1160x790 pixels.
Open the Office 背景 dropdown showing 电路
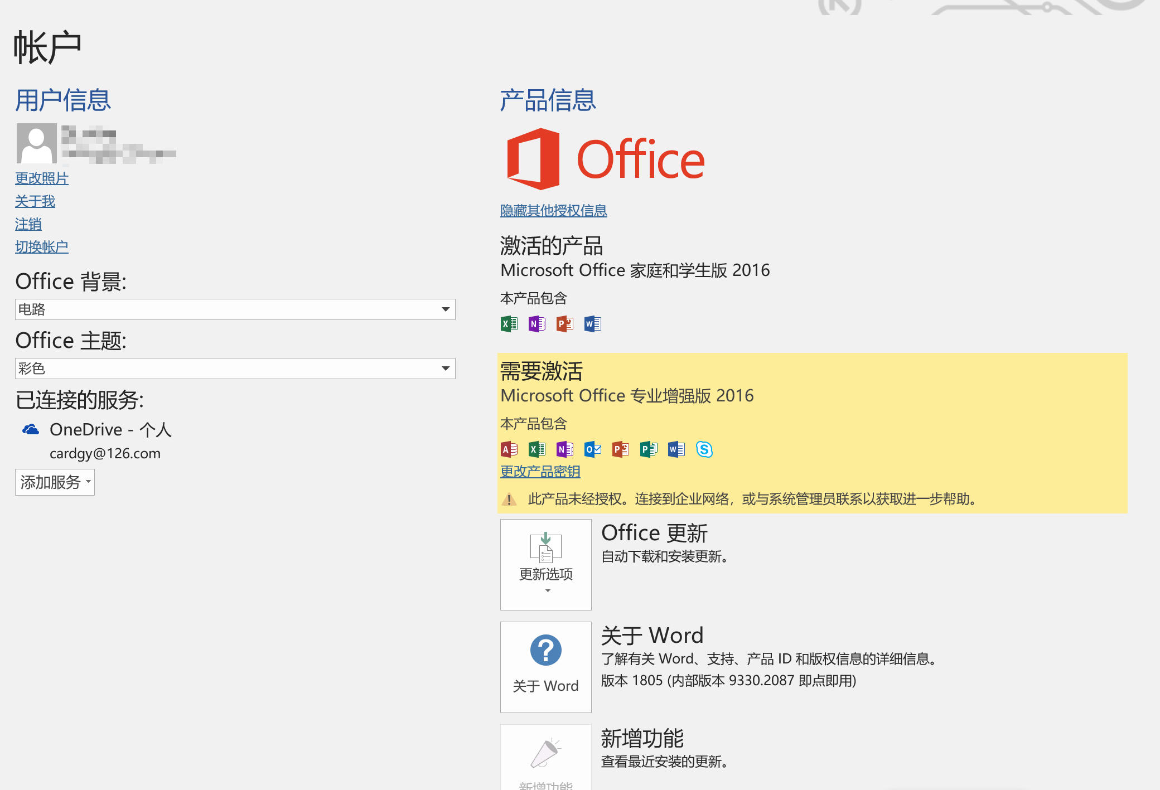235,309
